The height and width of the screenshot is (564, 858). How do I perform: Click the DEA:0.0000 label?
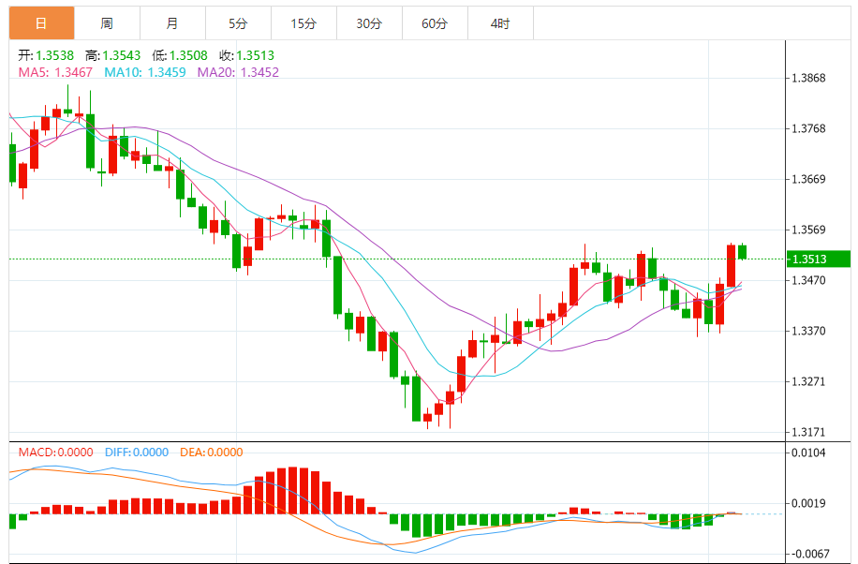point(211,453)
